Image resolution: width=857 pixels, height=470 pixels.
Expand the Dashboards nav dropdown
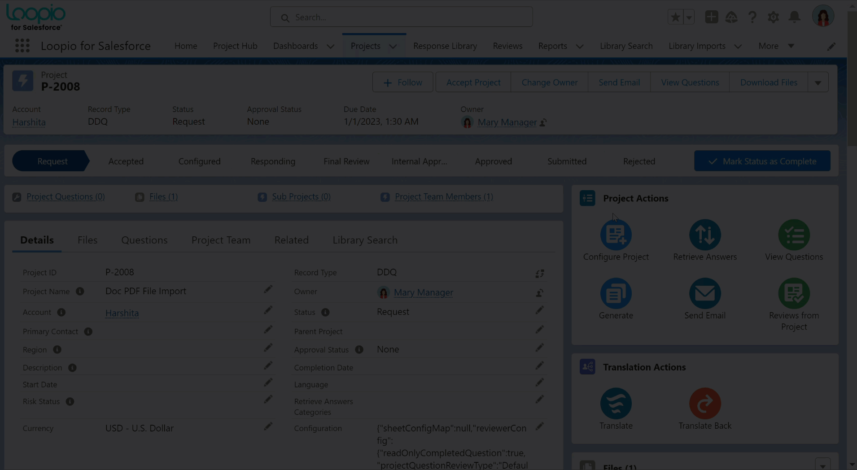point(331,46)
